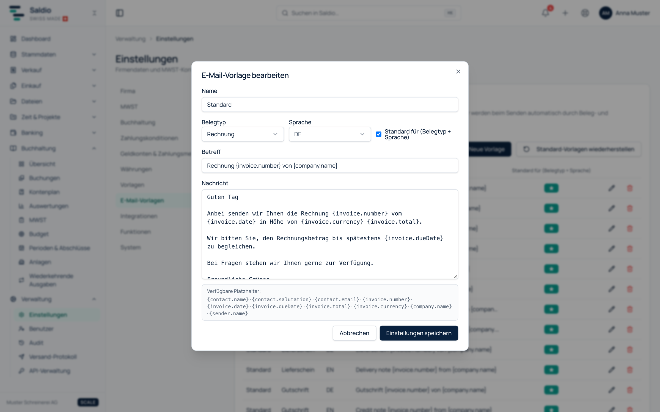
Task: Select the Firma settings tab
Action: pyautogui.click(x=128, y=91)
